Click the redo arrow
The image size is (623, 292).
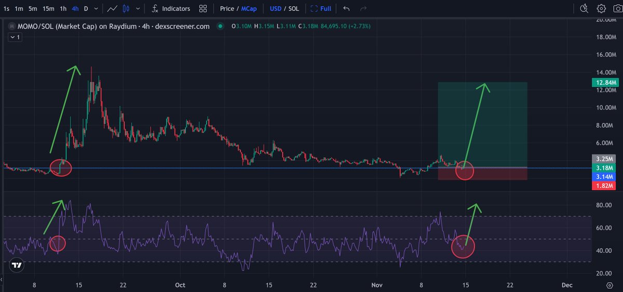click(x=363, y=8)
